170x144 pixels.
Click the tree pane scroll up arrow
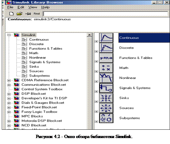[x=89, y=35]
